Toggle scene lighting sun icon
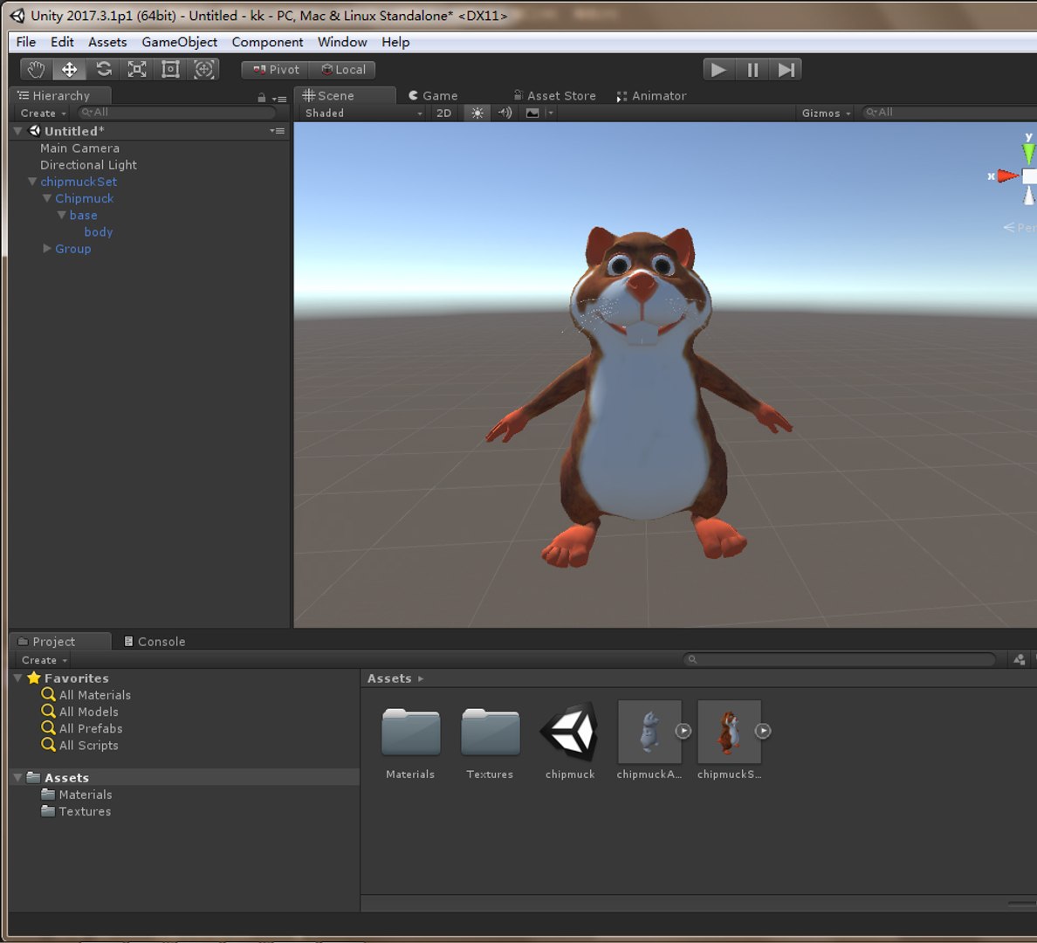Screen dimensions: 1037x943 (x=477, y=114)
